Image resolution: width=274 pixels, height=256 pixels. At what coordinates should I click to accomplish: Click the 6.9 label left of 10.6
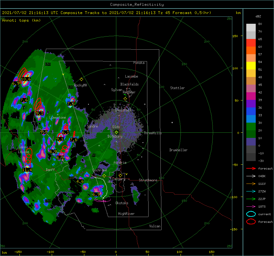[16, 83]
